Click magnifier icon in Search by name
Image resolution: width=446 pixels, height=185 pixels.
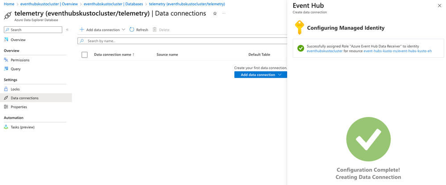point(82,41)
